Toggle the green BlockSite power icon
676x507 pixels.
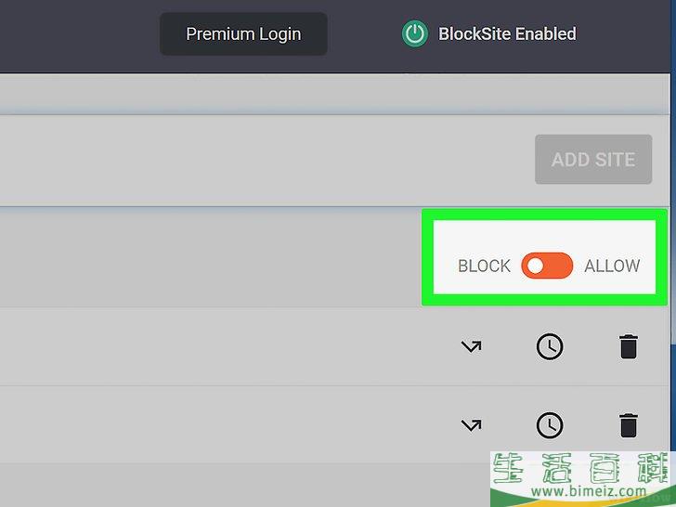(x=415, y=33)
